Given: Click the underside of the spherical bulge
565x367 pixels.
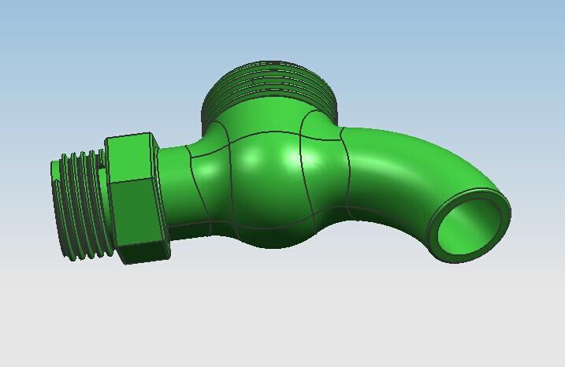Looking at the screenshot, I should [272, 236].
